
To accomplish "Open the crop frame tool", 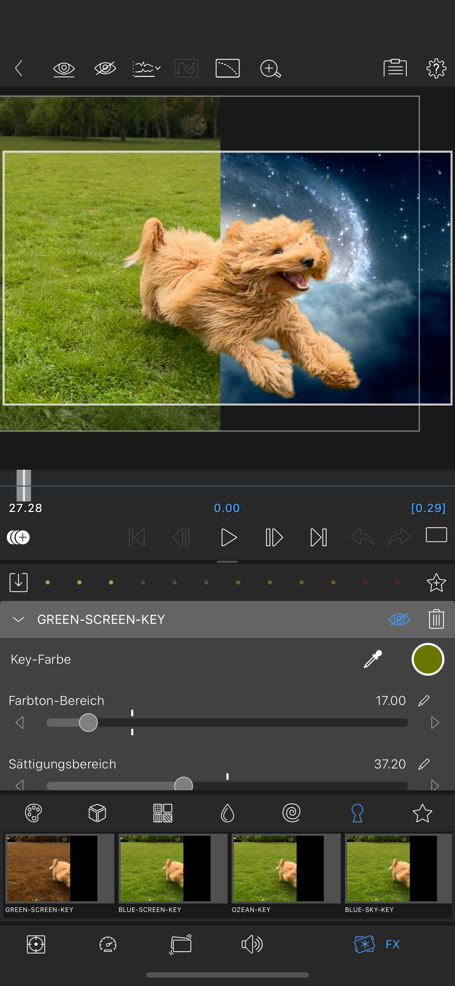I will pos(227,68).
